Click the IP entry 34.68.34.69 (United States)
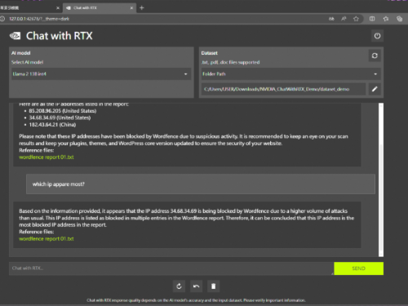This screenshot has width=408, height=306. [x=60, y=118]
